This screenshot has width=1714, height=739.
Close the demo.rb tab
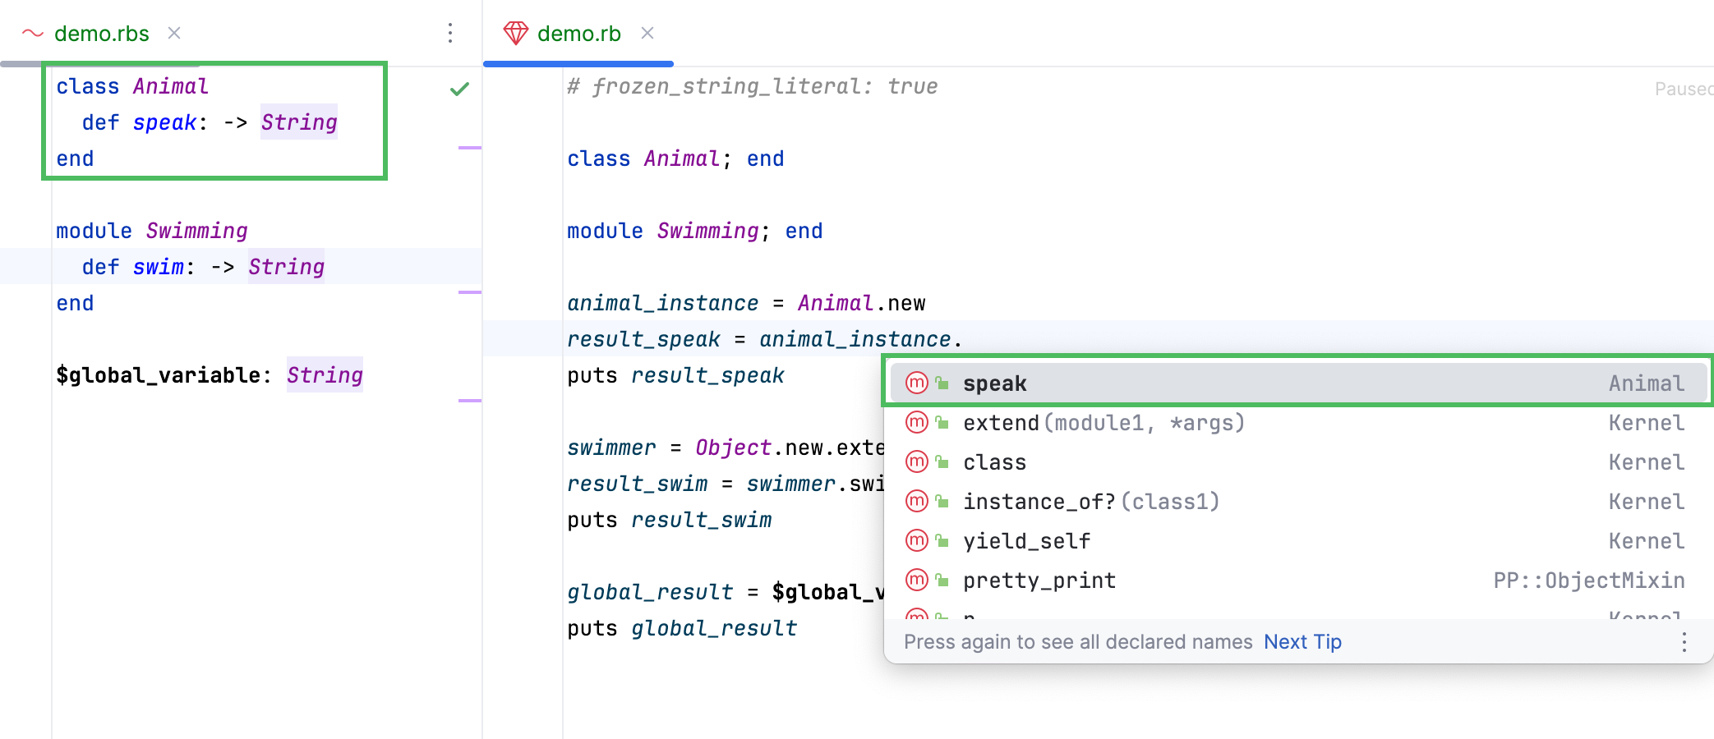click(x=647, y=34)
